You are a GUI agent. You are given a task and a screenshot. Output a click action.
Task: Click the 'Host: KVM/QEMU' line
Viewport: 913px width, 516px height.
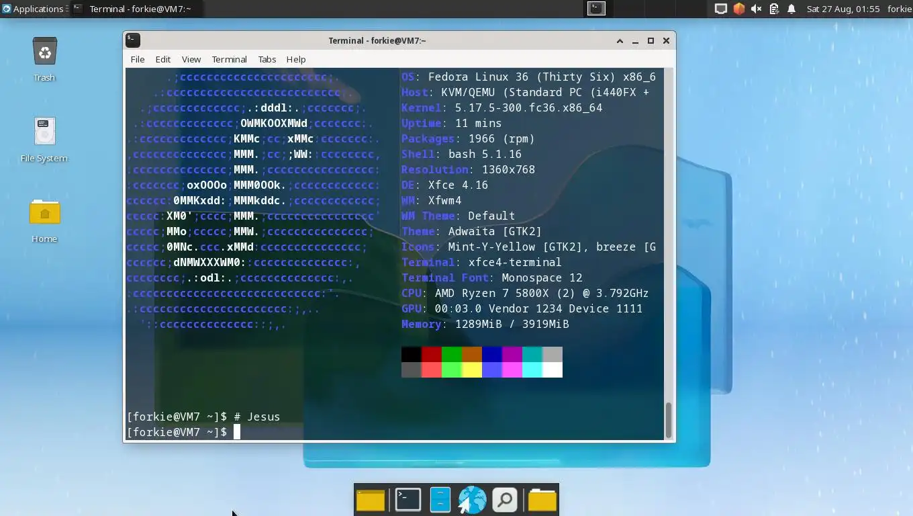[525, 92]
